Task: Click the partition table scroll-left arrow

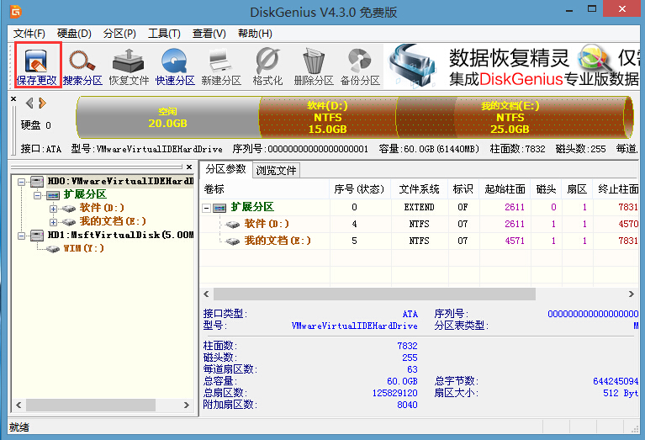Action: pyautogui.click(x=207, y=294)
